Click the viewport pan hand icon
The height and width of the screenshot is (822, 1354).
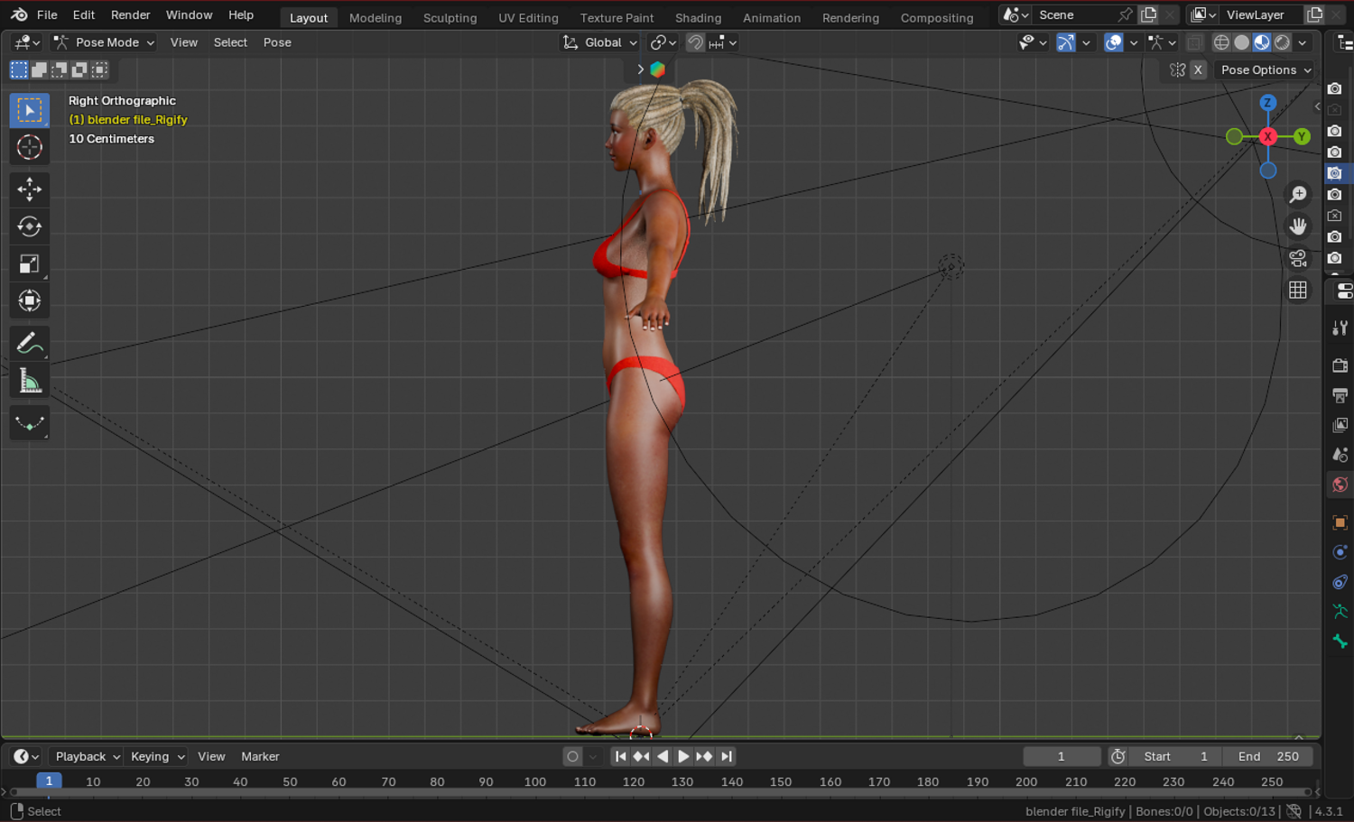click(1298, 226)
